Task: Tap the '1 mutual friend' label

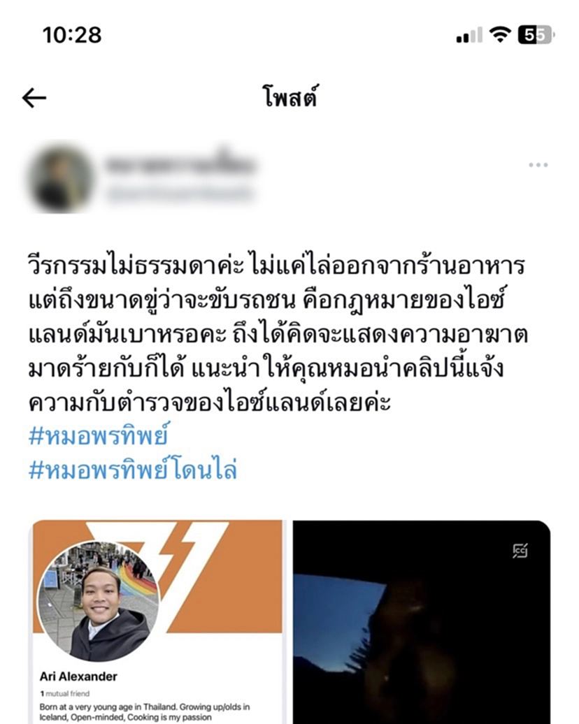Action: [x=65, y=693]
